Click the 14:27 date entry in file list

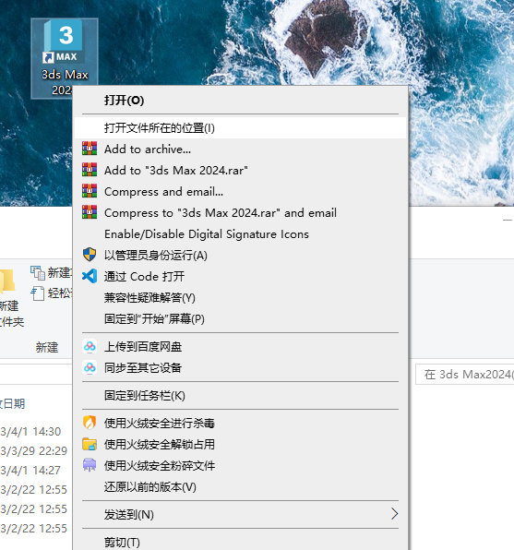30,470
